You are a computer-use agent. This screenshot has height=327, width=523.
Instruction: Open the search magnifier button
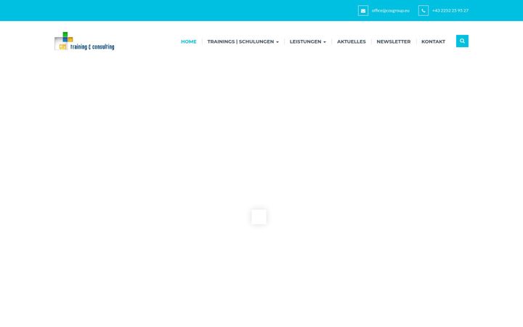[462, 41]
